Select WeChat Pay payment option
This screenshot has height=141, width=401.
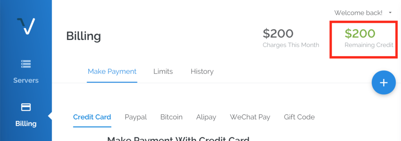(250, 117)
